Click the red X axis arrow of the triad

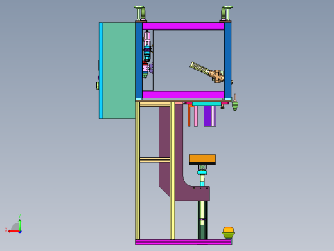[13, 232]
